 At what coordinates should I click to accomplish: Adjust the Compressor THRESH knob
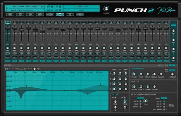[134, 74]
